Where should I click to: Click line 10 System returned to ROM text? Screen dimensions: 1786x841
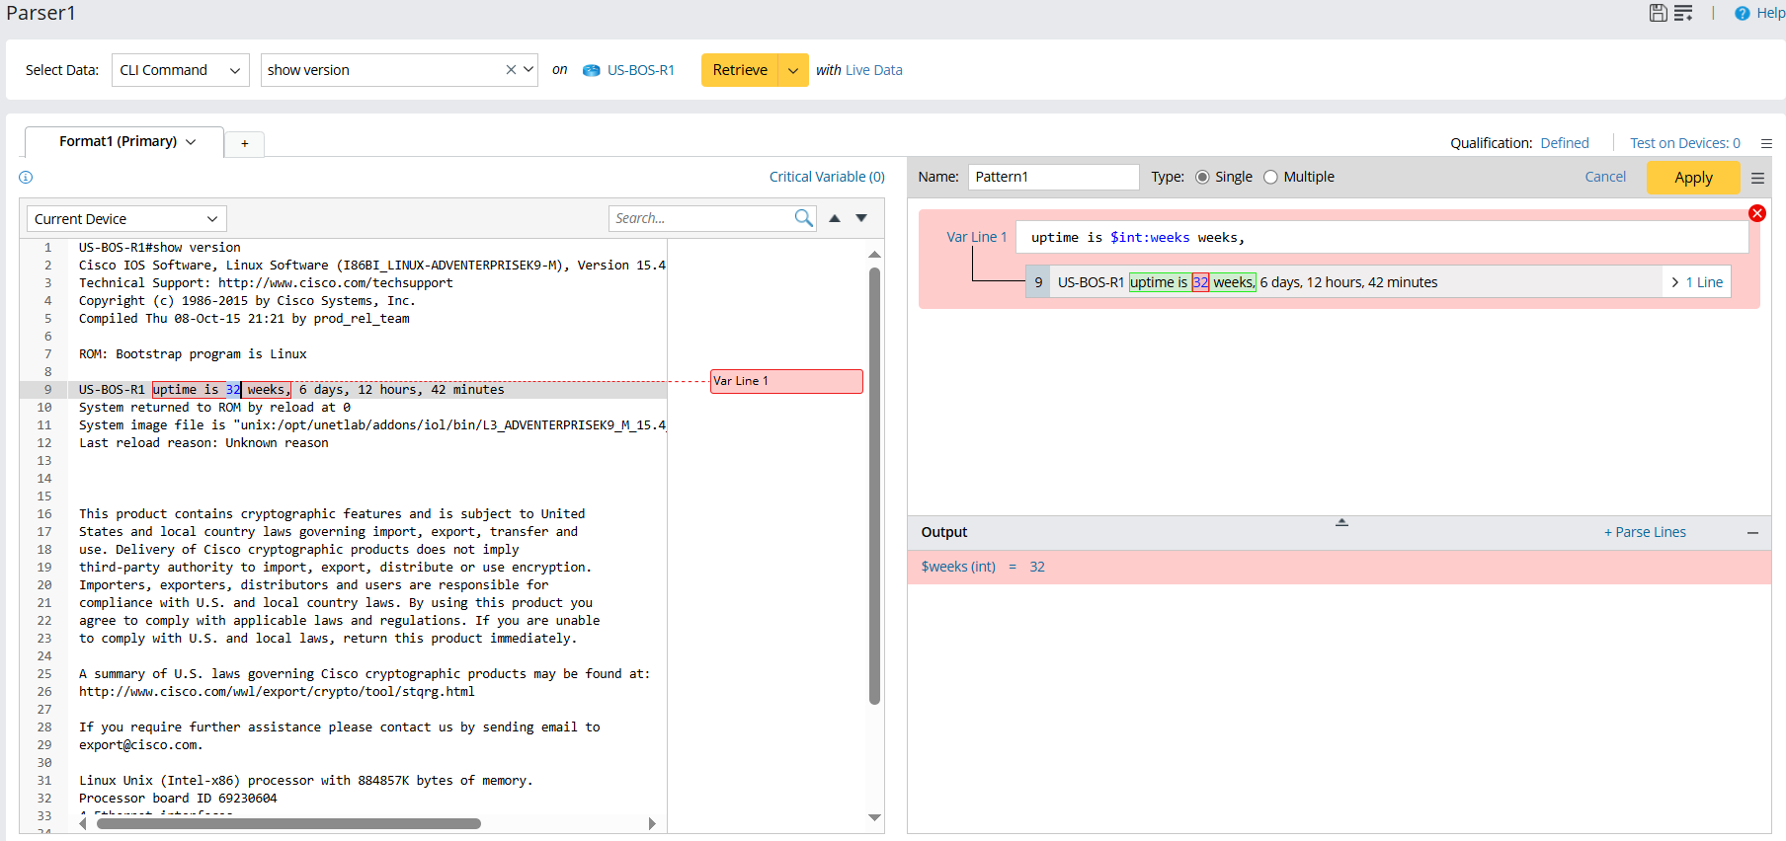coord(214,408)
